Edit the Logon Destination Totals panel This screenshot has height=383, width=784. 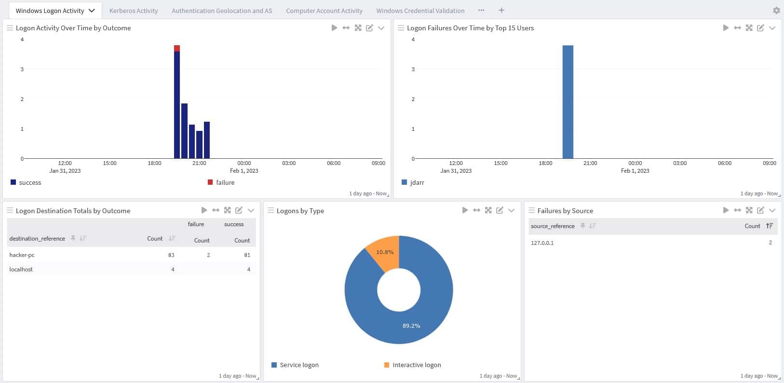[x=239, y=210]
